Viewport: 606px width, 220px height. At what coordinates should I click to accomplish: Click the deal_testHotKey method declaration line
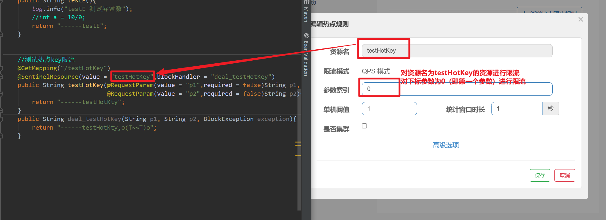point(157,119)
